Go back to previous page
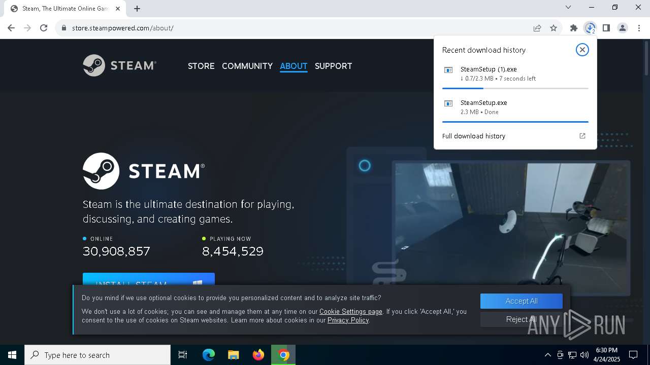Viewport: 650px width, 365px height. [11, 28]
